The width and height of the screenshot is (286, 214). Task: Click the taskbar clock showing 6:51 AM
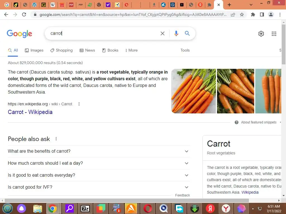(274, 208)
